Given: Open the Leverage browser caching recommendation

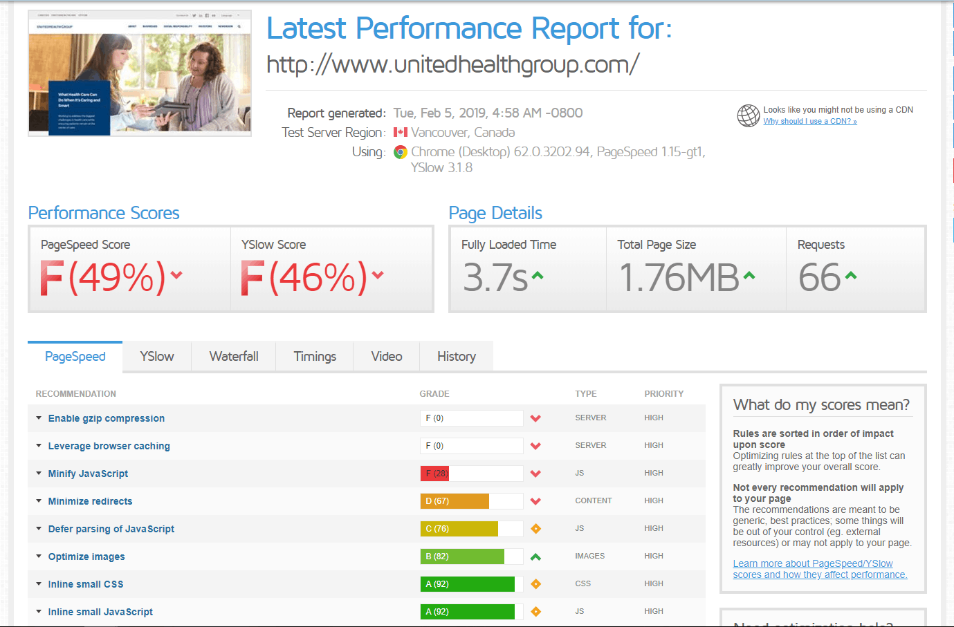Looking at the screenshot, I should click(x=109, y=446).
